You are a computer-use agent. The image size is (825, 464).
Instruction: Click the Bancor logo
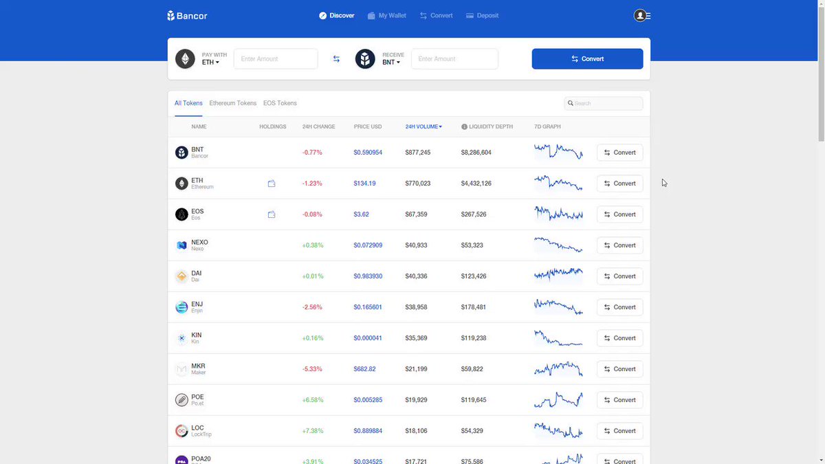click(187, 15)
